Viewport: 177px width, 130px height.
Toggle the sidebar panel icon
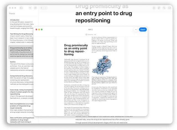click(21, 8)
